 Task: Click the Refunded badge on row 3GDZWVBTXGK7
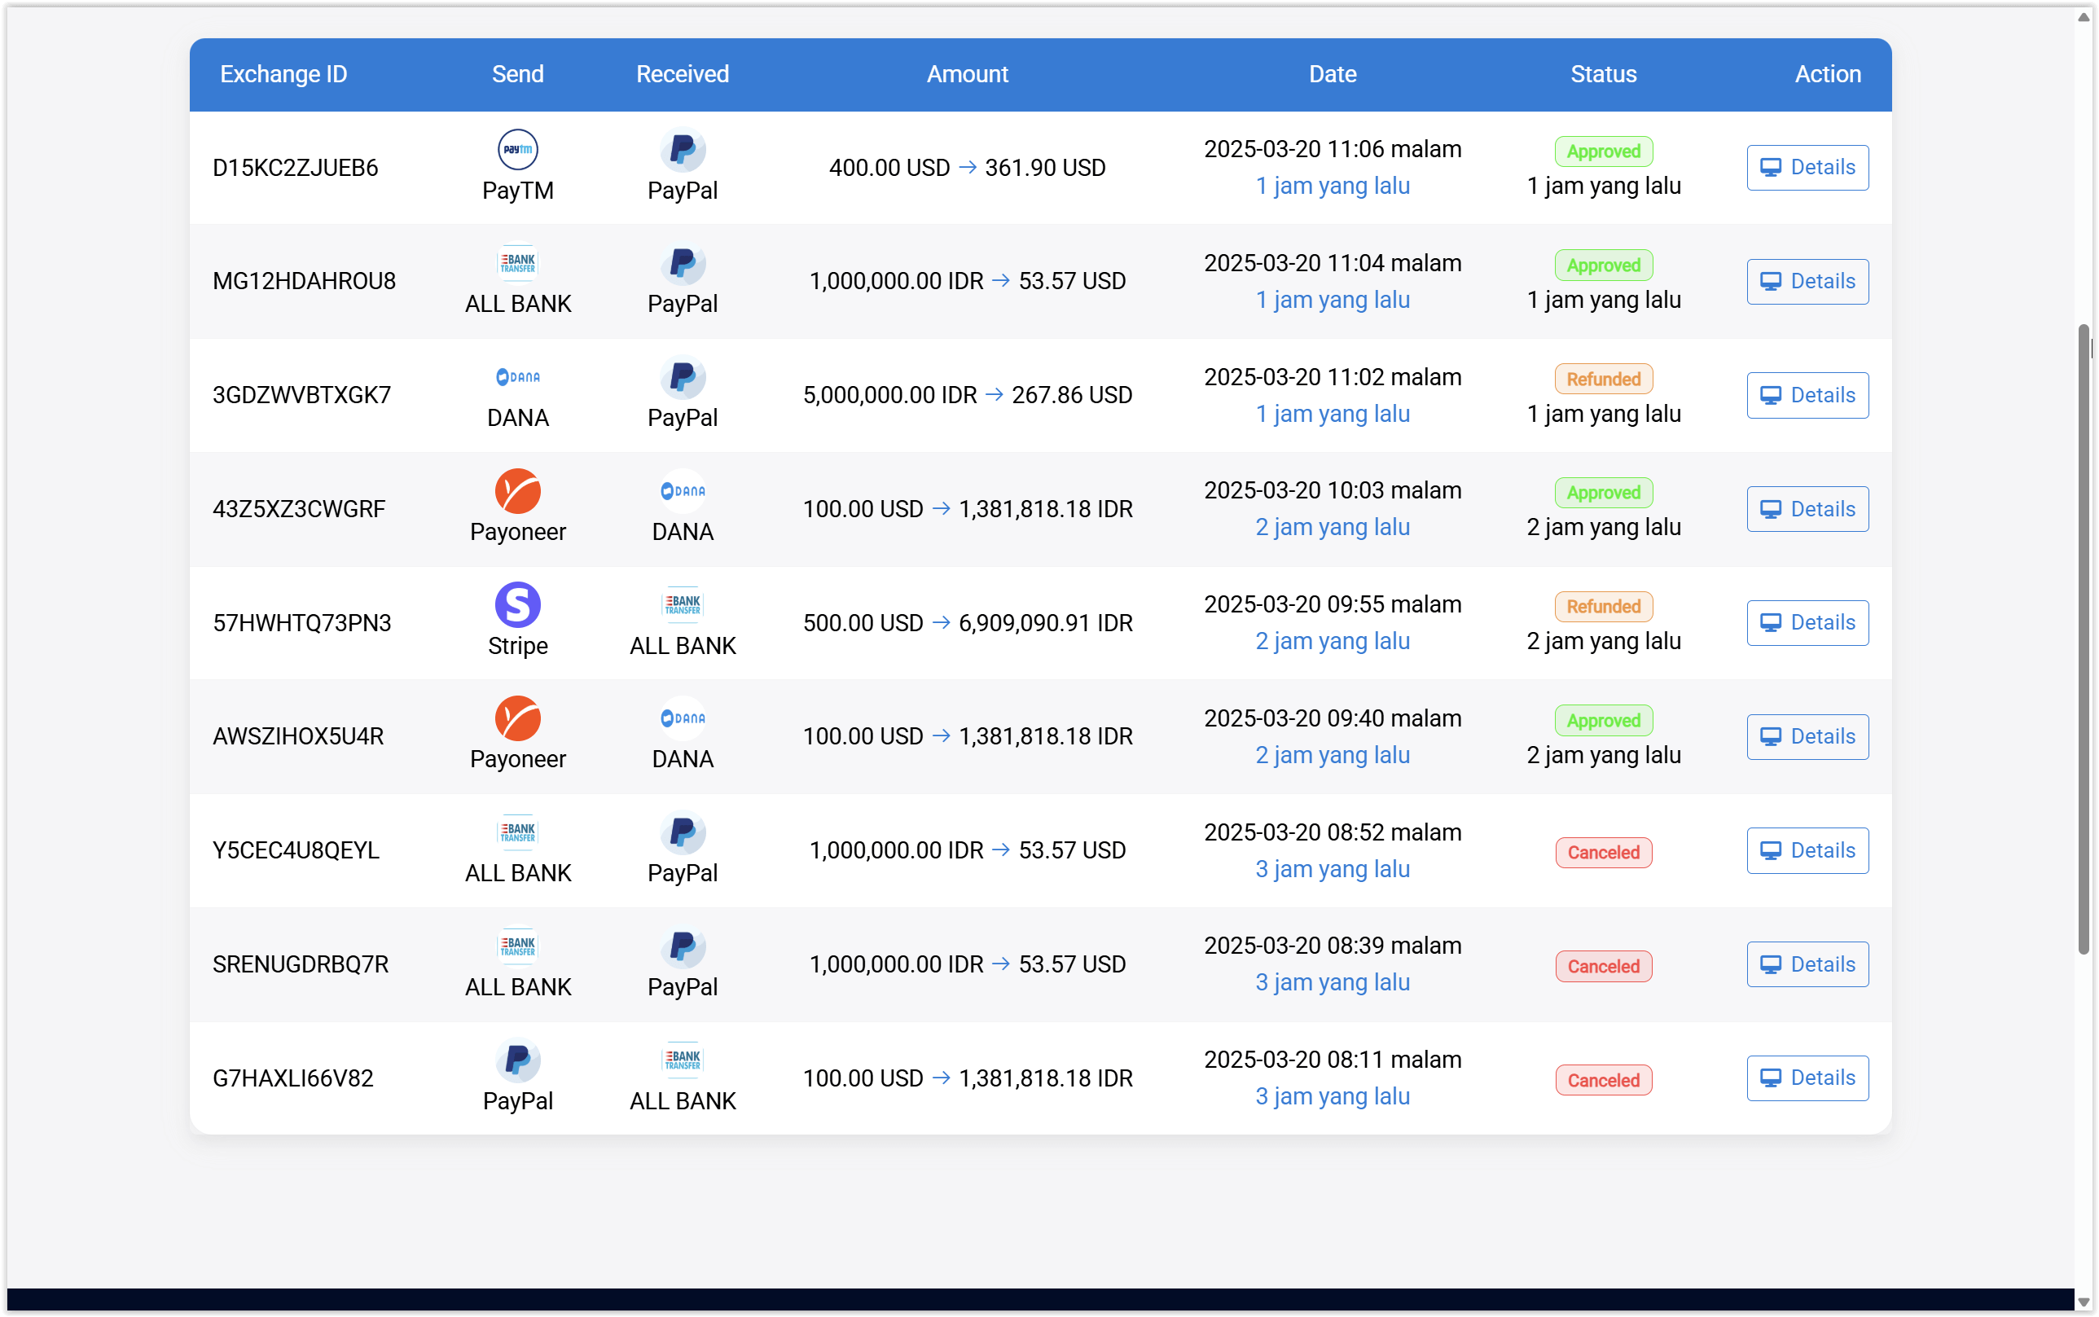(1603, 379)
